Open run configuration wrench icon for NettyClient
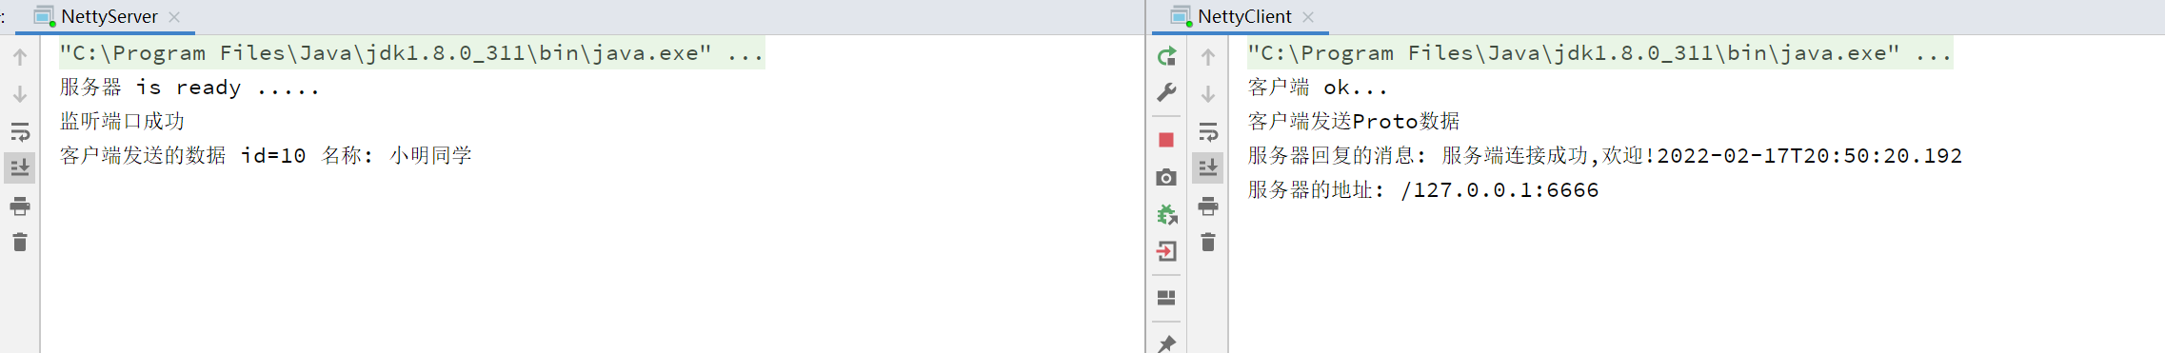This screenshot has height=353, width=2165. [1166, 92]
